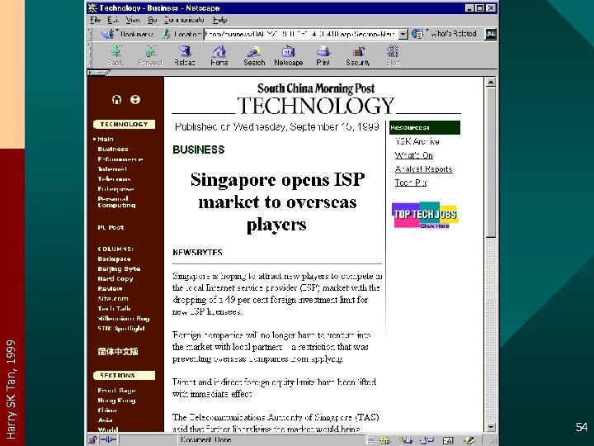Click the right round arrow icon atop sidebar
This screenshot has height=446, width=594.
click(135, 99)
